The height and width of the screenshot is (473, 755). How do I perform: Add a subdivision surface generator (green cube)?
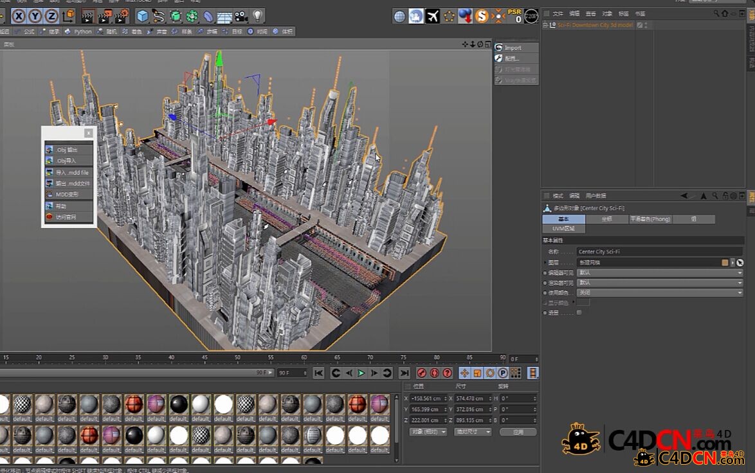(176, 16)
